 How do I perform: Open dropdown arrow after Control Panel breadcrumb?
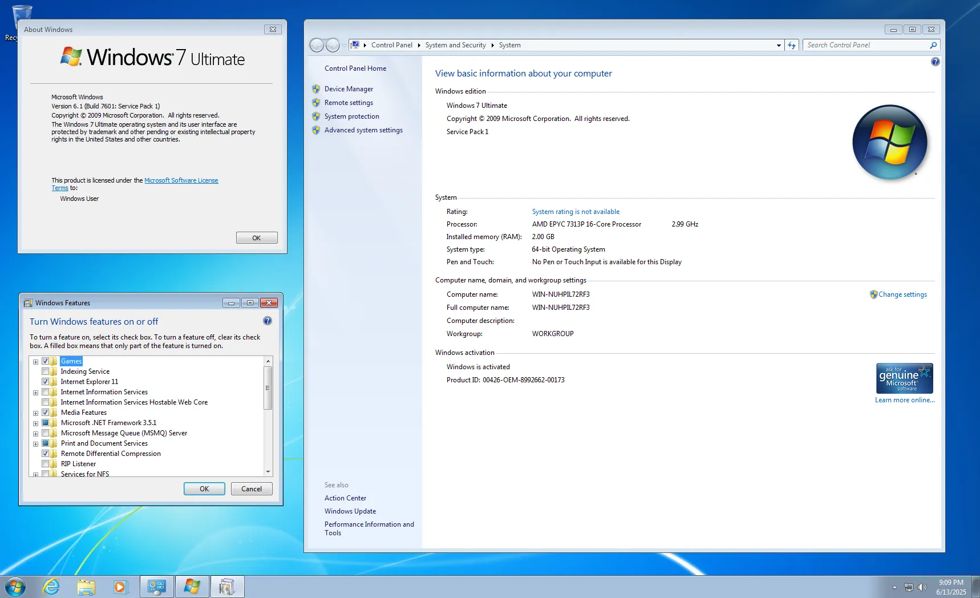tap(419, 45)
